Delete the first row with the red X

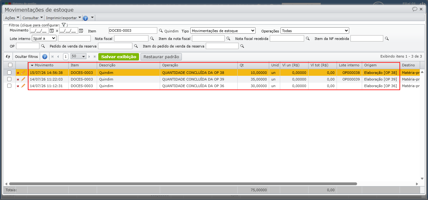[x=18, y=73]
